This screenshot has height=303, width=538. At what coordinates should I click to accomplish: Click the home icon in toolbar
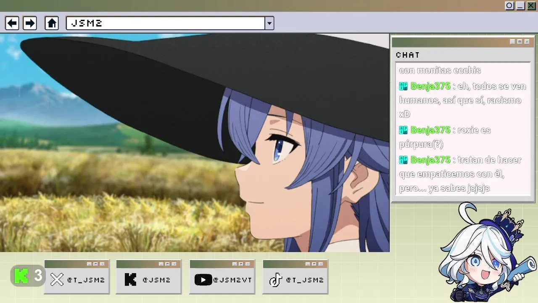point(52,23)
